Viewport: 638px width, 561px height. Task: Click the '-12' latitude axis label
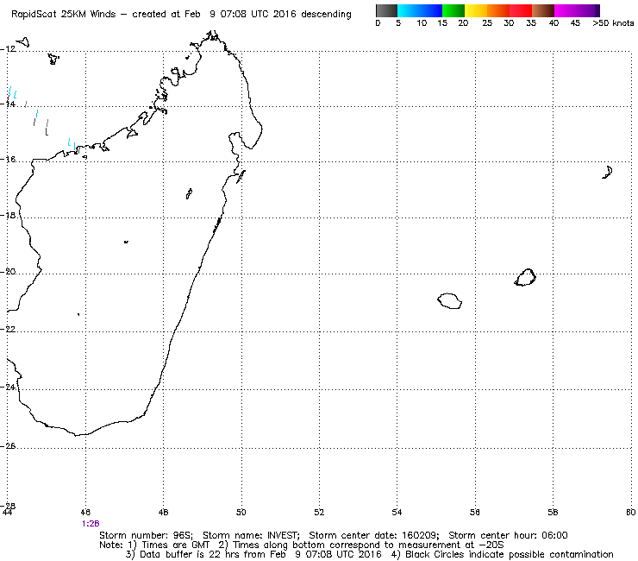click(x=8, y=49)
